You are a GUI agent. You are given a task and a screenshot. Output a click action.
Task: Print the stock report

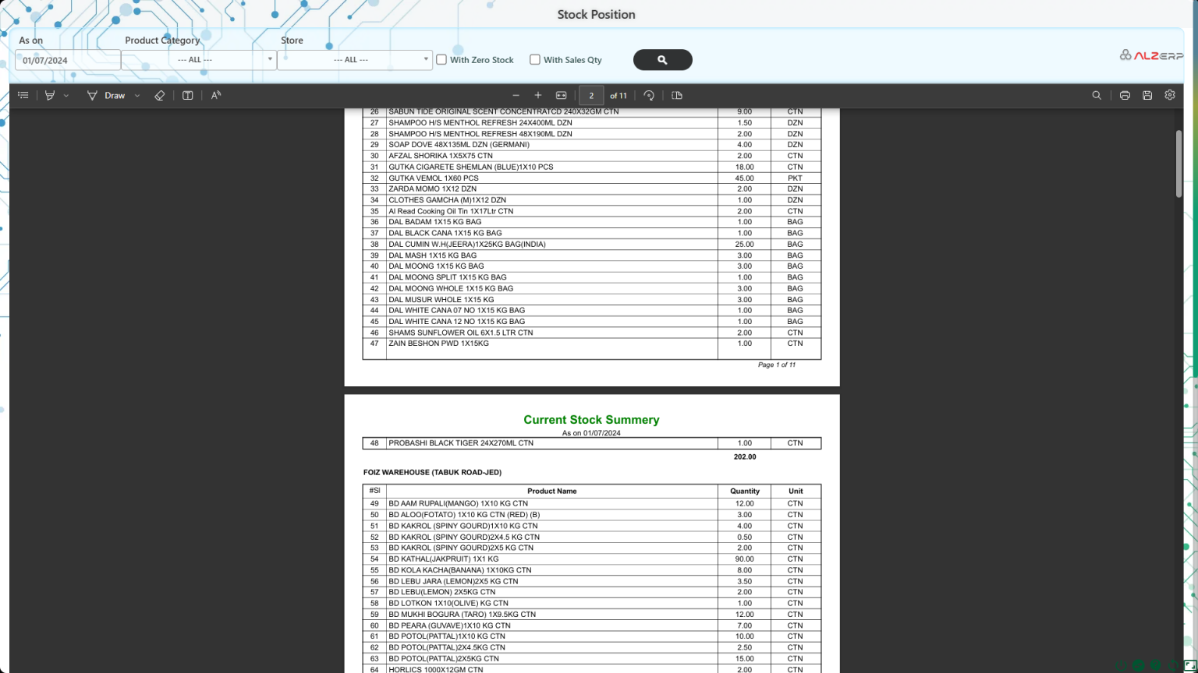pos(1125,95)
